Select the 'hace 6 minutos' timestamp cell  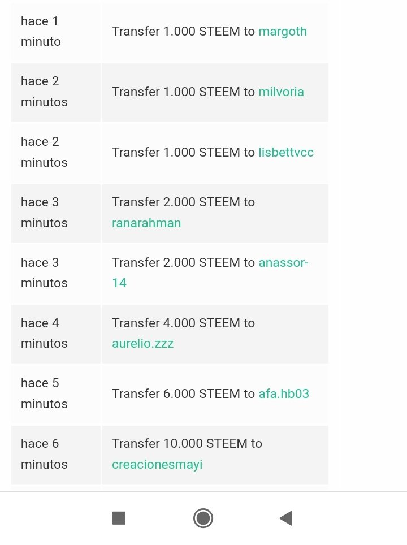tap(56, 455)
